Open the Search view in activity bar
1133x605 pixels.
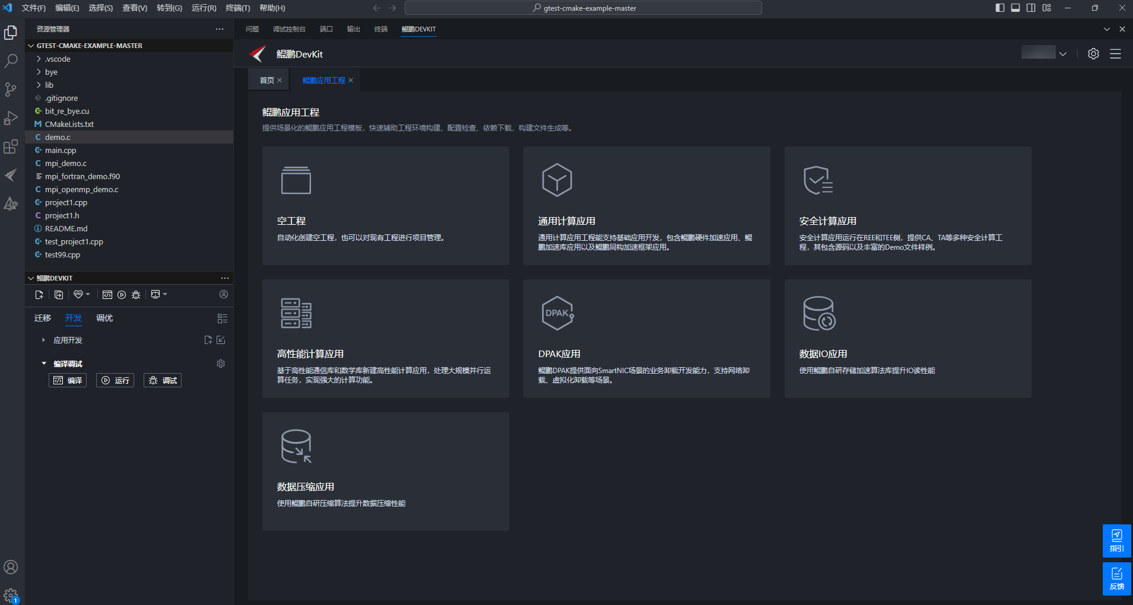[x=11, y=61]
